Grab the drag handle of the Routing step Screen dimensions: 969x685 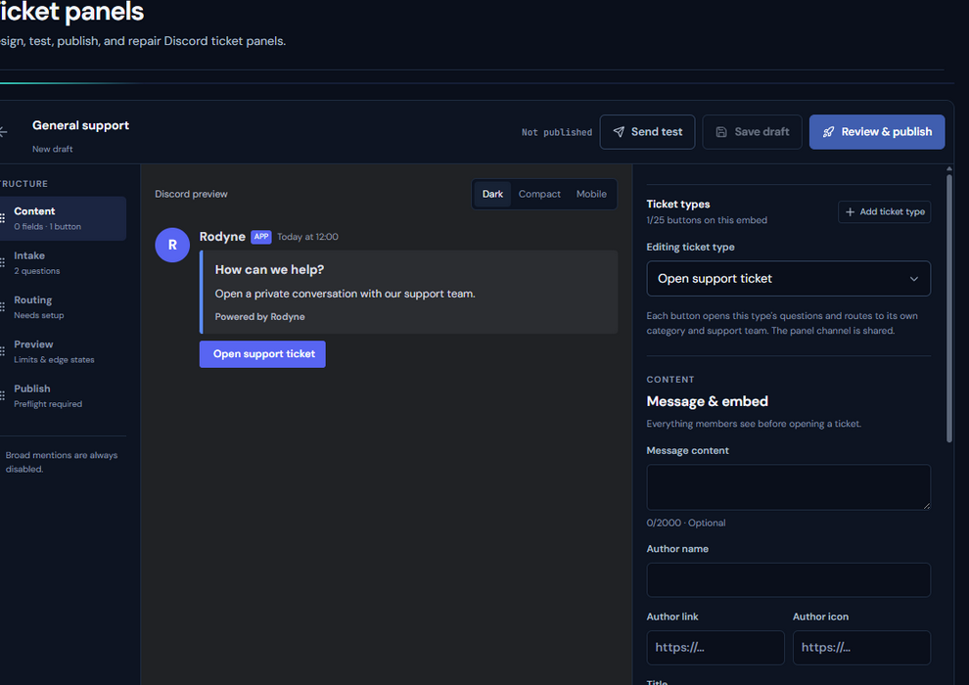pyautogui.click(x=3, y=307)
